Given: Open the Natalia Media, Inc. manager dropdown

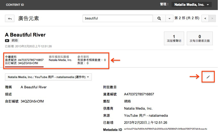Looking at the screenshot, I should [192, 4].
